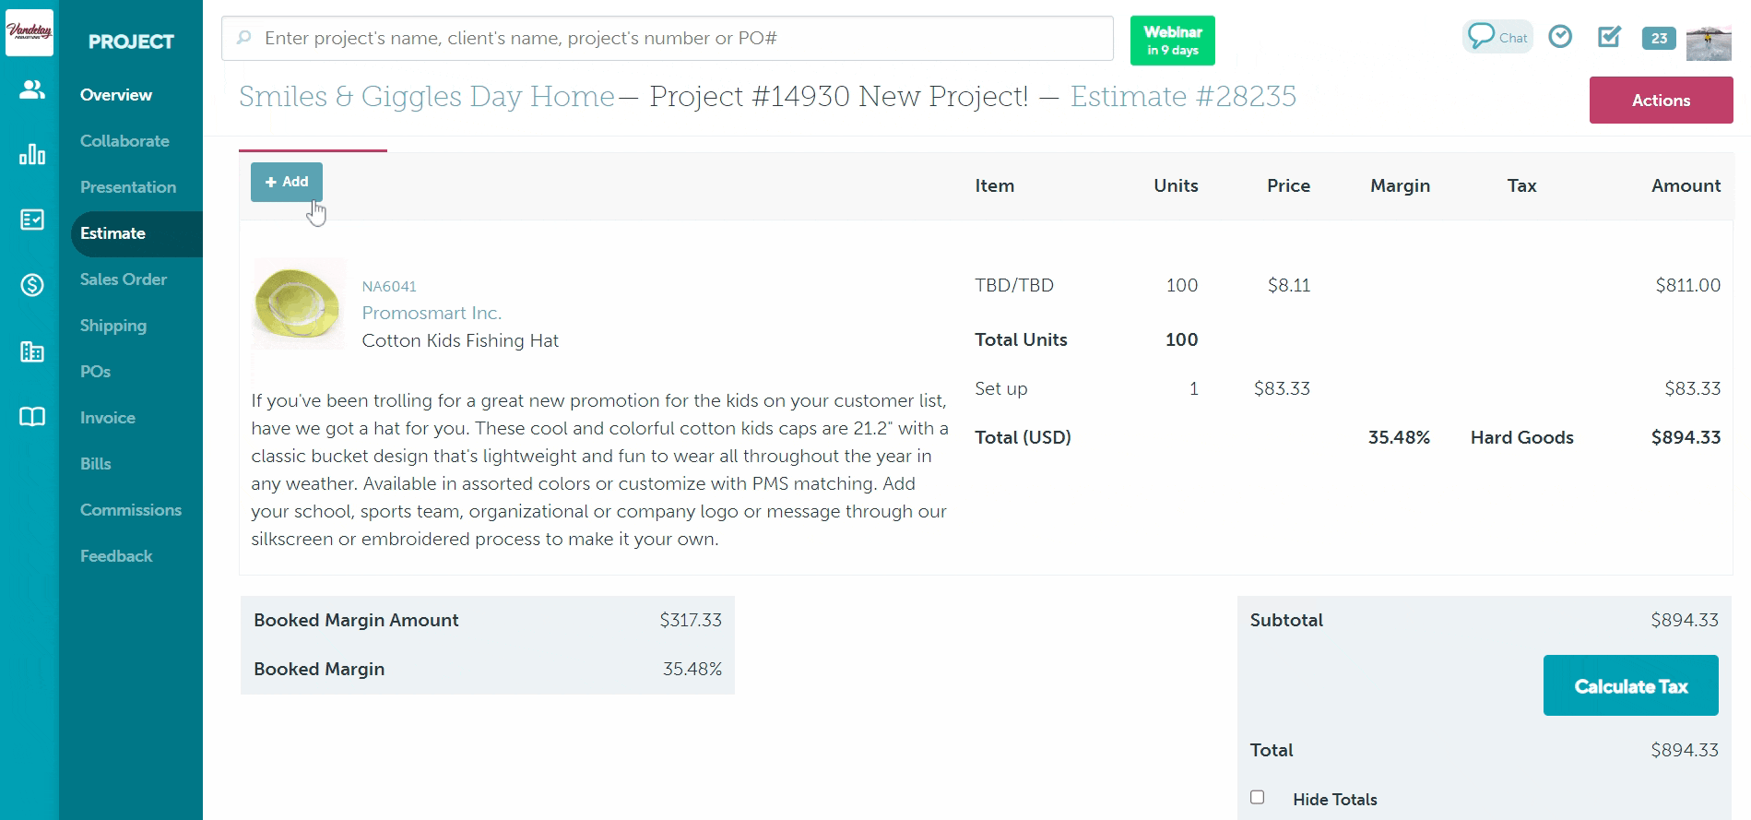The image size is (1751, 820).
Task: Click the Vandelay company logo
Action: click(x=30, y=32)
